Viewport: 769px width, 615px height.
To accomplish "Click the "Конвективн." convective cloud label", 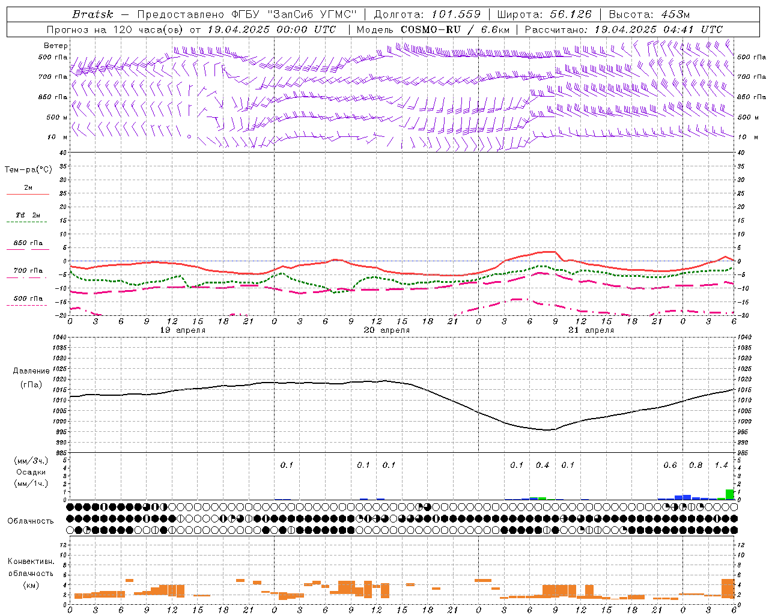I will click(31, 562).
